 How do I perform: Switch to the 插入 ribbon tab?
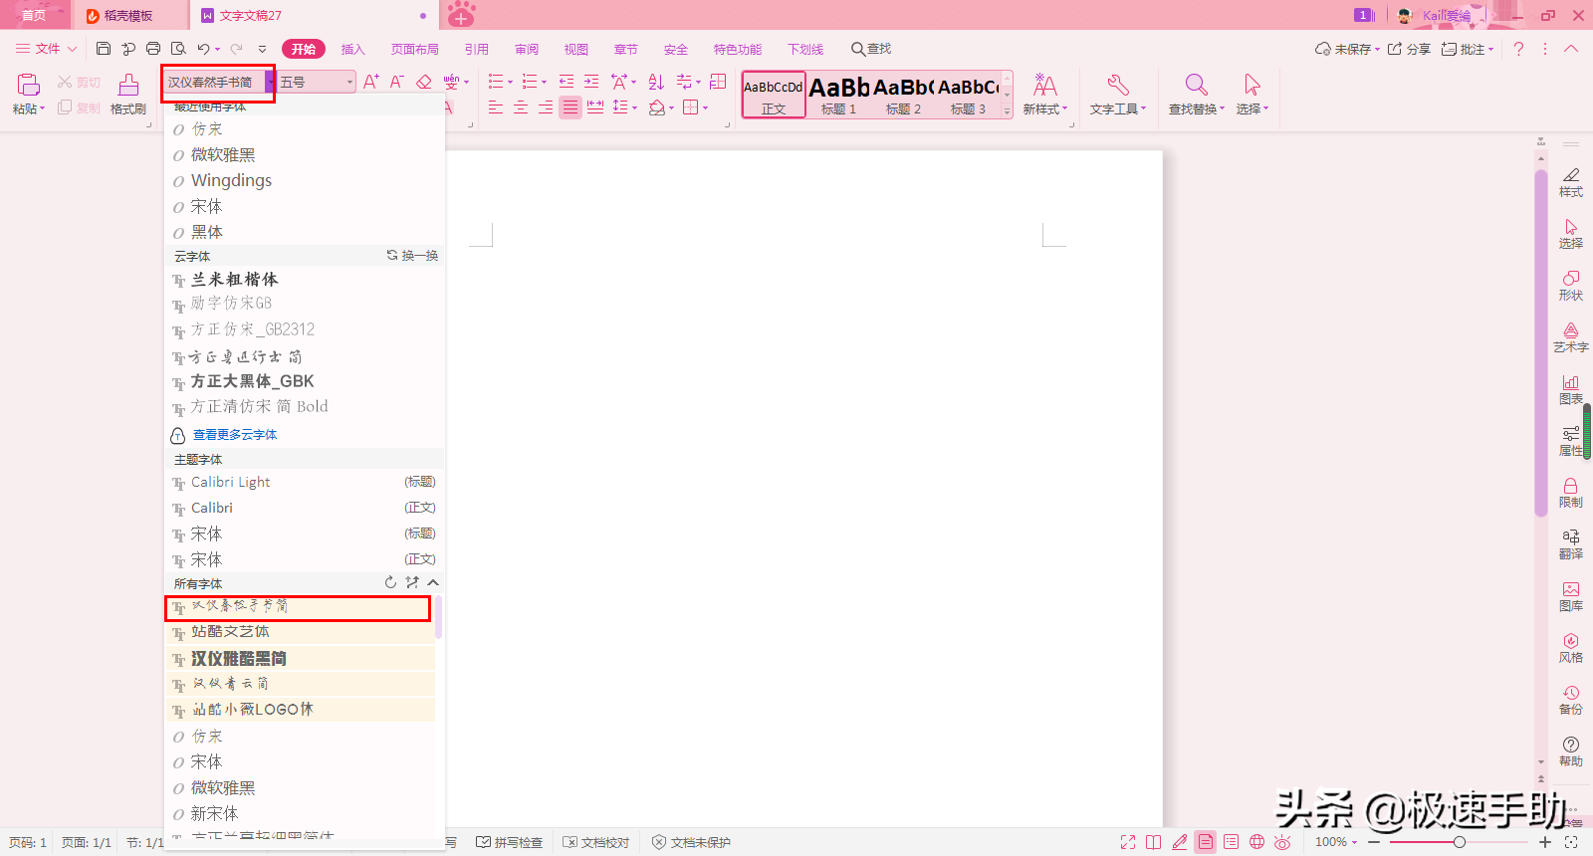click(x=353, y=49)
